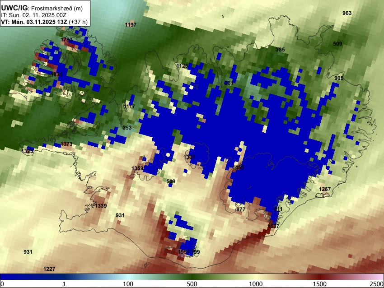Click the map value 1359
Screen dimensions: 384x288
click(137, 168)
